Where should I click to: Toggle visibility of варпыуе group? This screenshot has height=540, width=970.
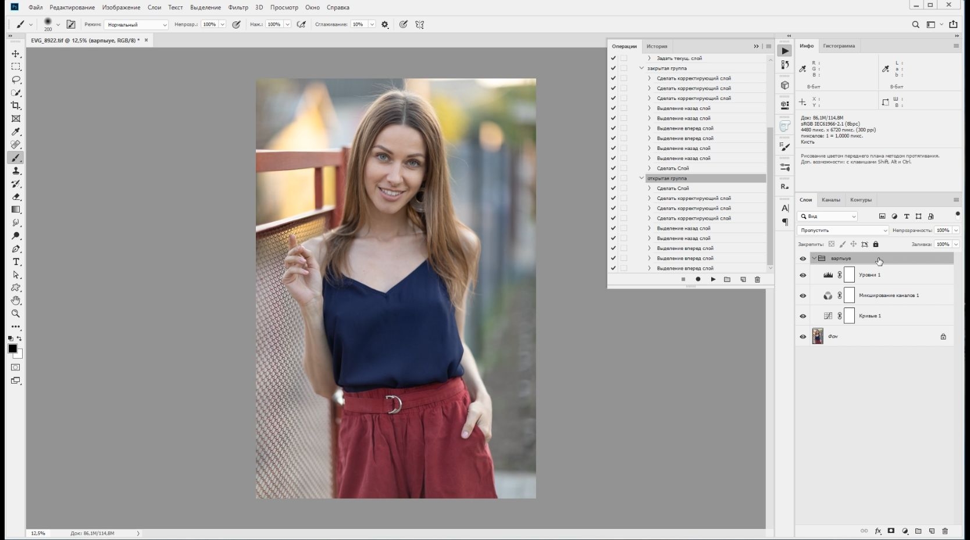[x=803, y=259]
